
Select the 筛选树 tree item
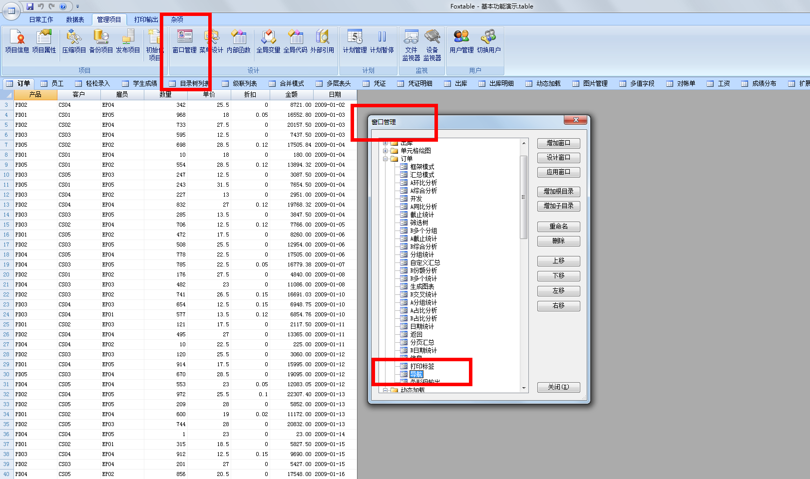419,223
